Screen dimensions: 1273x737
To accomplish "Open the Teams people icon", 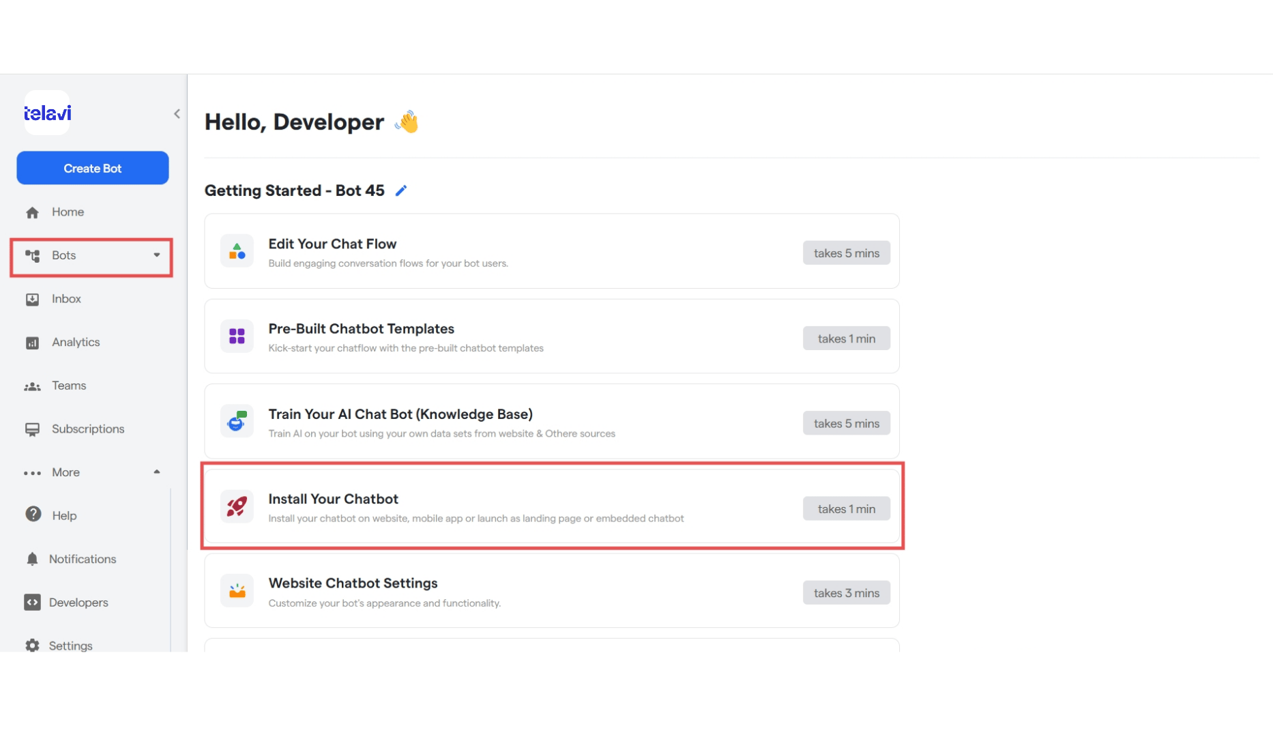I will tap(32, 386).
